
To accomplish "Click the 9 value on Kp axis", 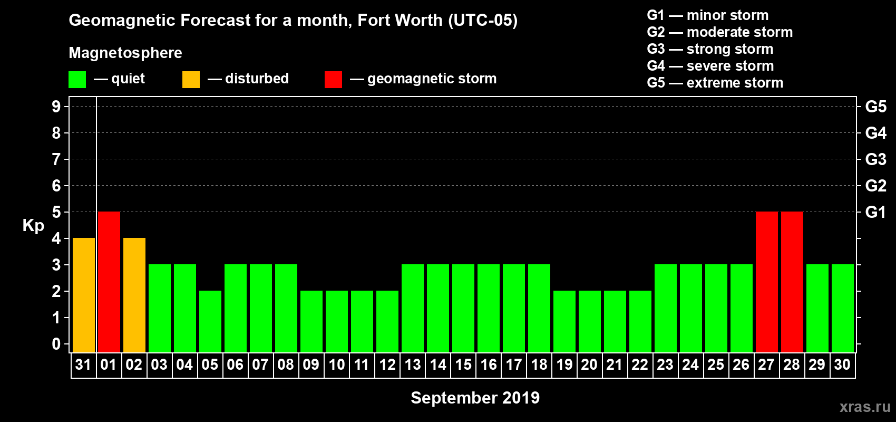I will pyautogui.click(x=56, y=107).
